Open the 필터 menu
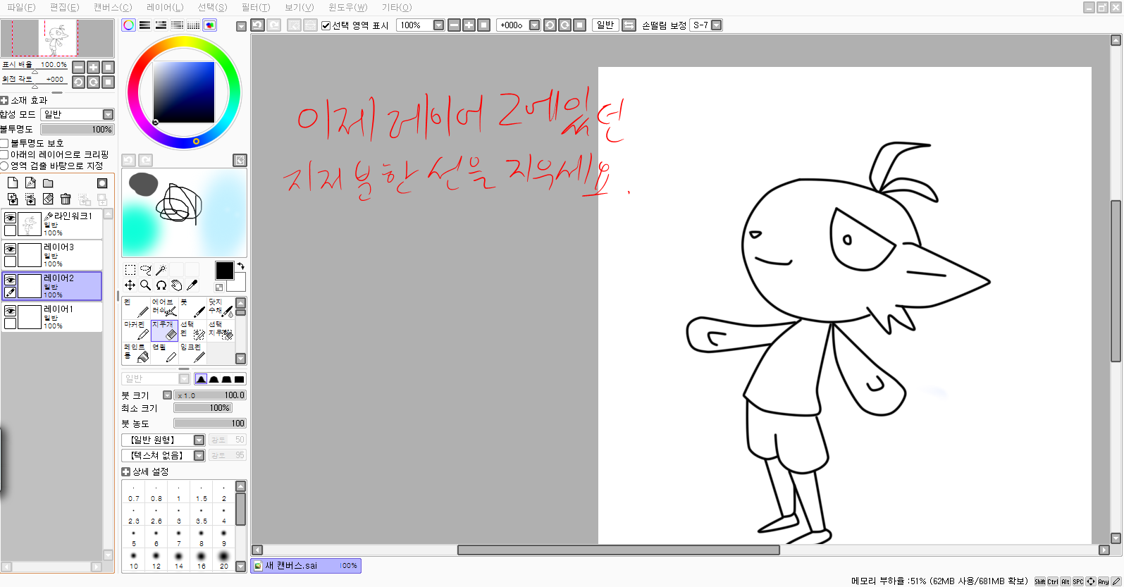This screenshot has height=587, width=1124. (x=256, y=7)
